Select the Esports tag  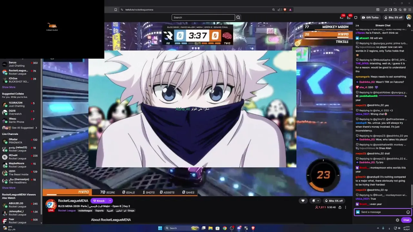(99, 210)
